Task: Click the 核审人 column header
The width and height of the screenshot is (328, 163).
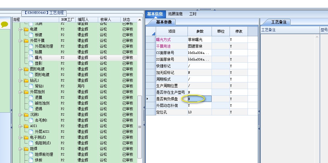Action: pyautogui.click(x=109, y=20)
